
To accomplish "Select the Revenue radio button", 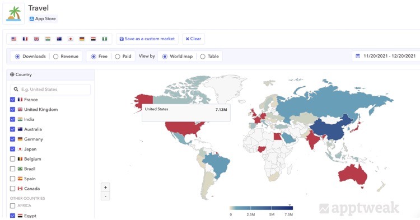I will coord(55,57).
